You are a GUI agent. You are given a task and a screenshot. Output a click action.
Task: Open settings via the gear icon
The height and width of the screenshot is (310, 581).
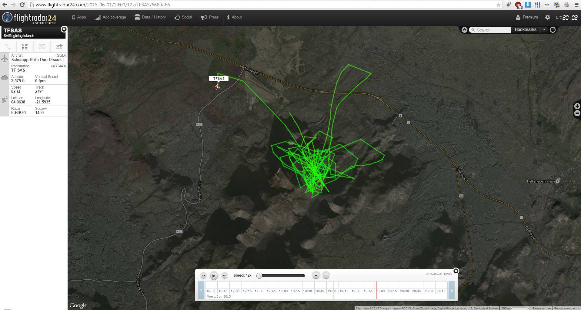pos(547,17)
